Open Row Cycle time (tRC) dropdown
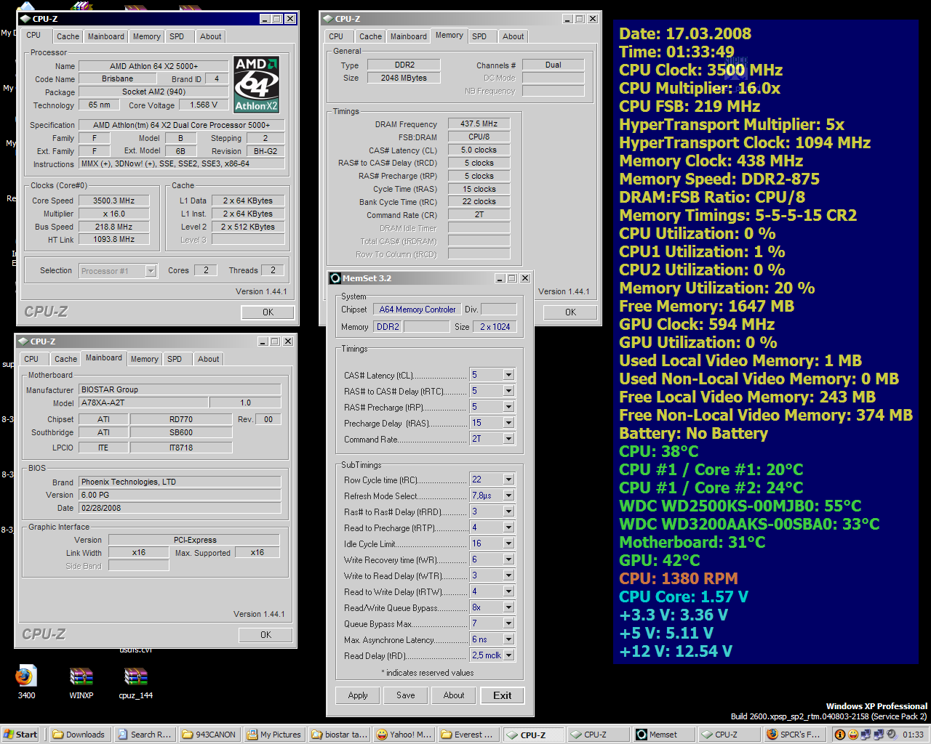931x744 pixels. [x=508, y=480]
